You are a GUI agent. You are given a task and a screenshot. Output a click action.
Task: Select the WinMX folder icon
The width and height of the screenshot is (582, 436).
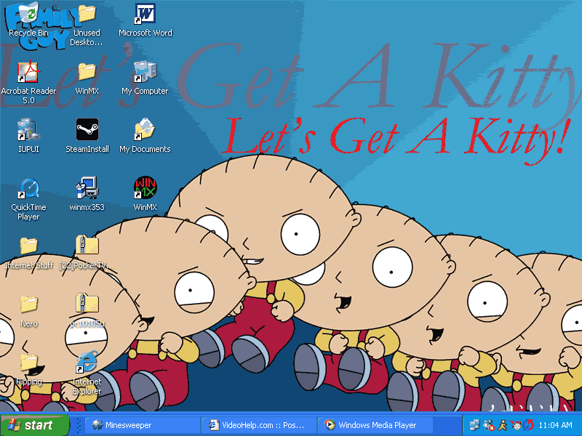click(87, 78)
